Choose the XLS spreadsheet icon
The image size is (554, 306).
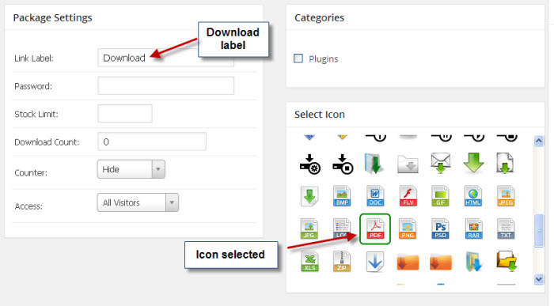click(309, 262)
